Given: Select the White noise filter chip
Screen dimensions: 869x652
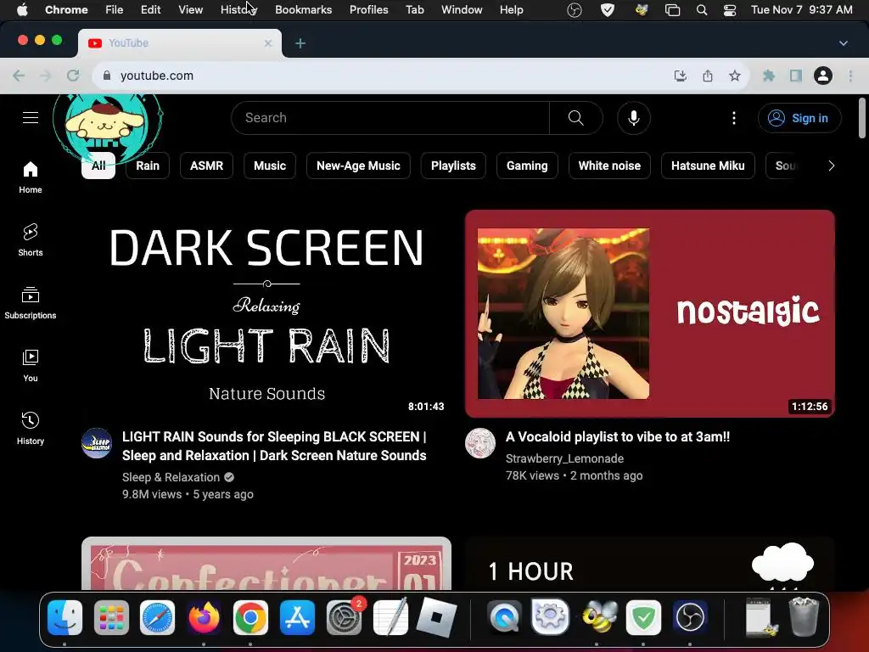Looking at the screenshot, I should [609, 166].
